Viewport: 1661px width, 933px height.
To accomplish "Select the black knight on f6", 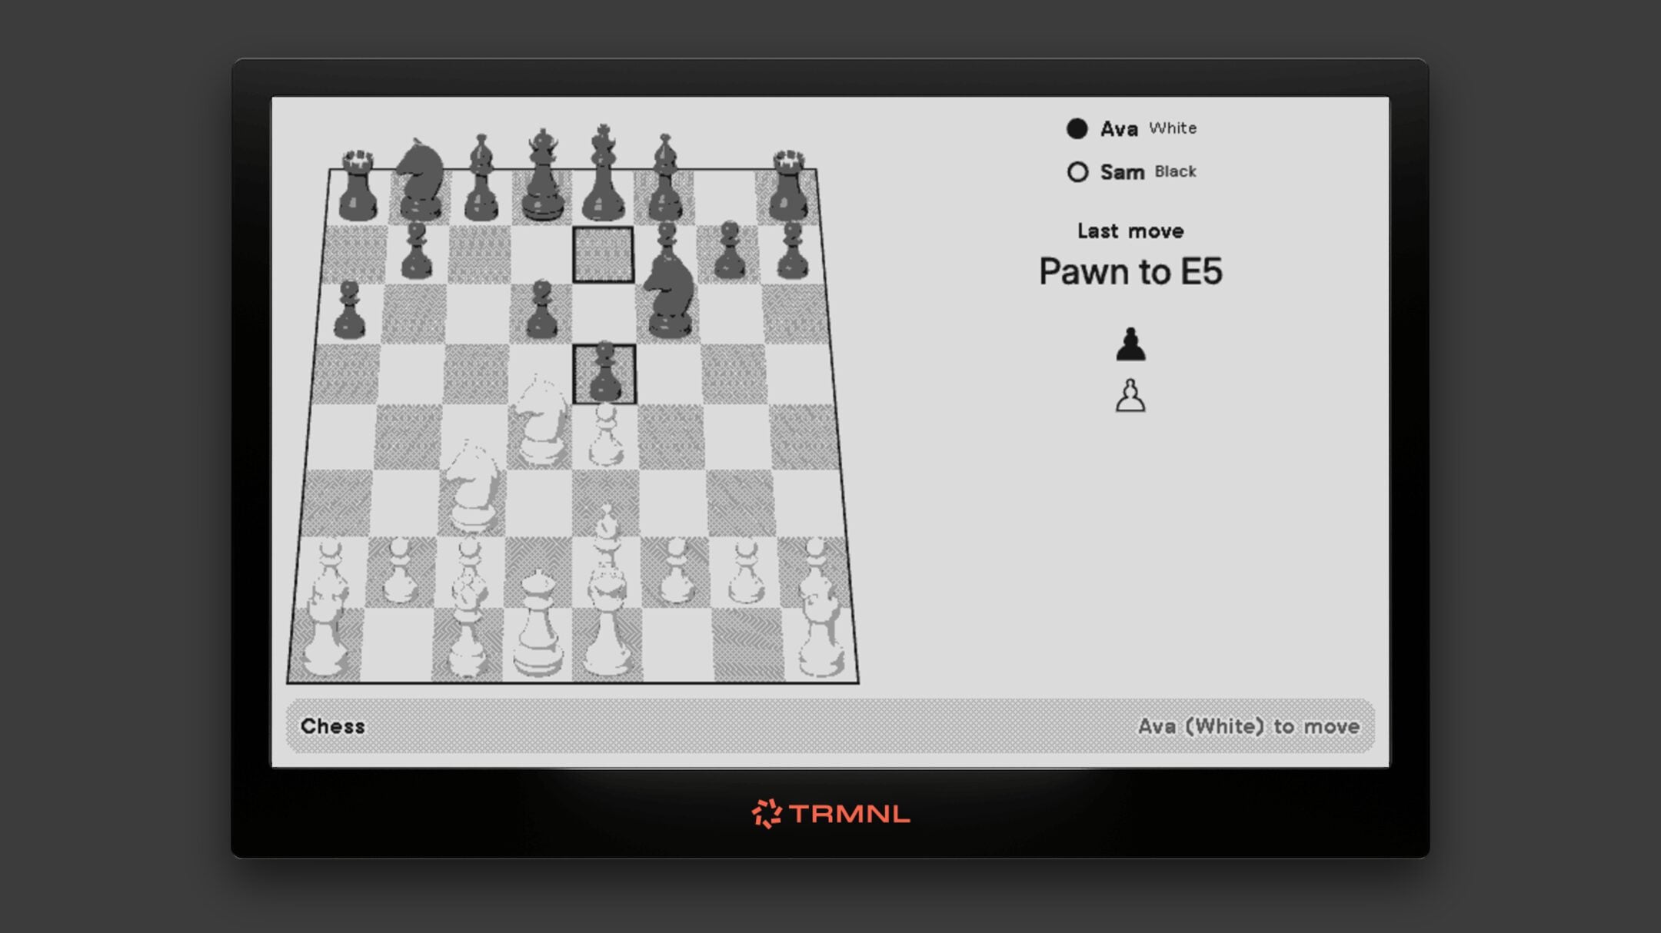I will pyautogui.click(x=669, y=297).
